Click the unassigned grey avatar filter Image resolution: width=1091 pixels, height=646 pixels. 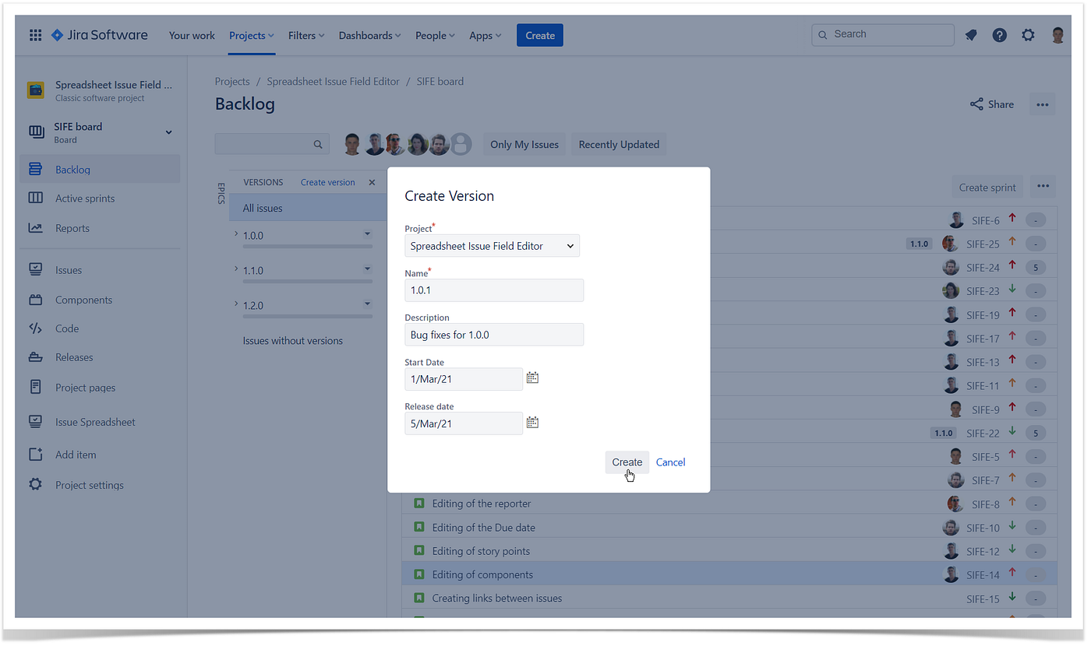(461, 144)
